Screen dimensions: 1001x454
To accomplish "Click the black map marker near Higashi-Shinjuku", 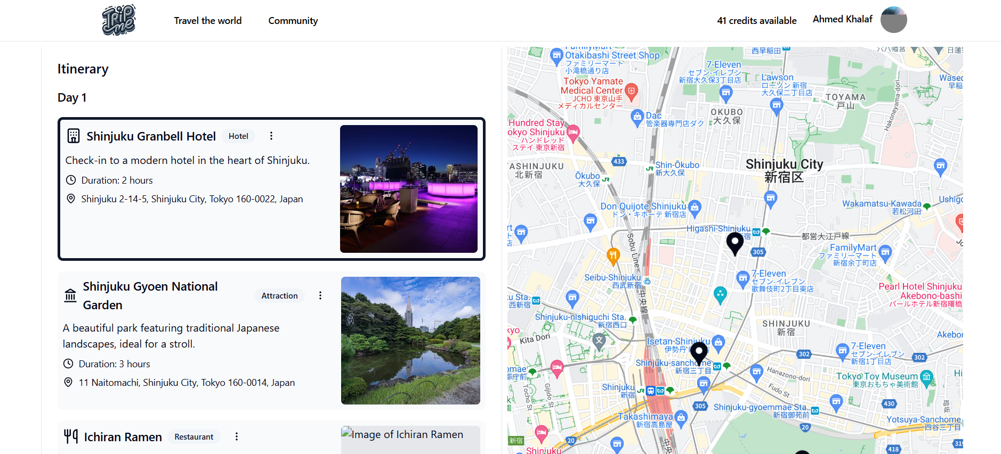I will coord(735,244).
